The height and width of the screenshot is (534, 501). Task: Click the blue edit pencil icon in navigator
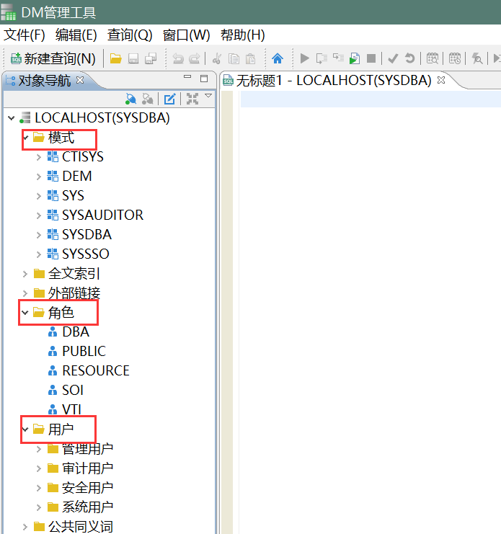coord(169,99)
